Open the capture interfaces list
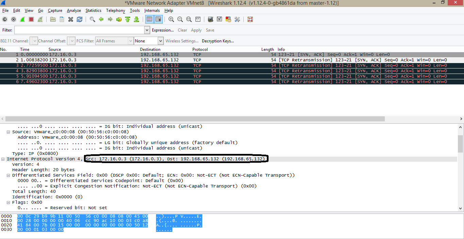 click(5, 19)
